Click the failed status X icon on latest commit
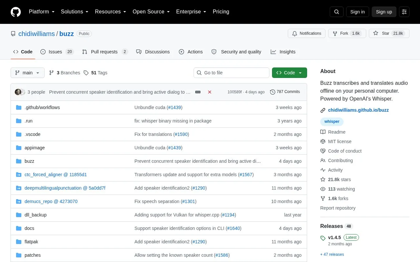Screen dimensions: 420x262 [210, 92]
